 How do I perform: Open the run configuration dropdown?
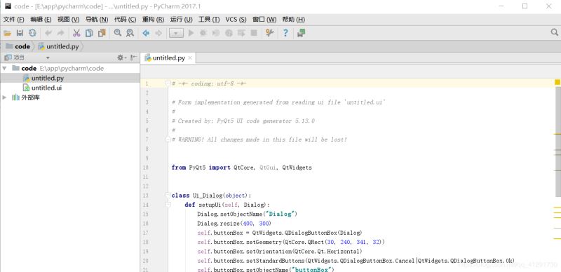tap(176, 33)
